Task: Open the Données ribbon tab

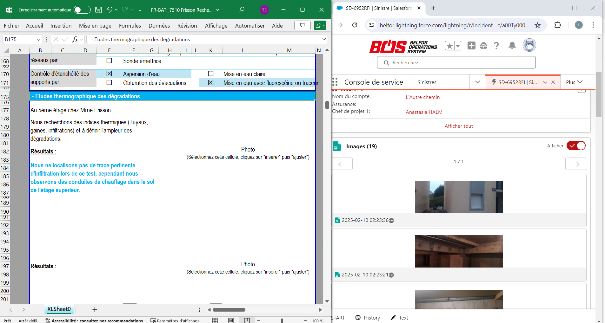Action: 159,26
